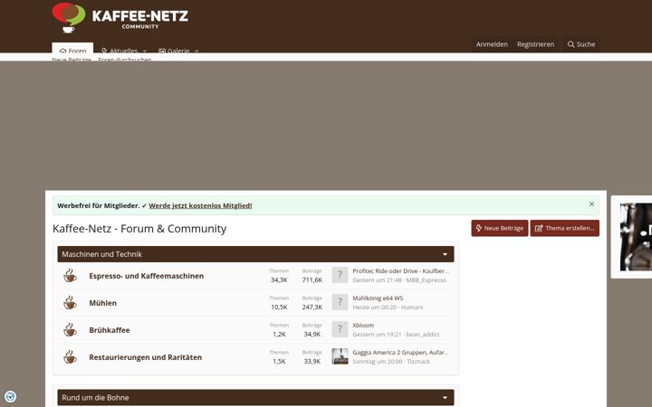
Task: Open the Suche search button
Action: pyautogui.click(x=581, y=44)
